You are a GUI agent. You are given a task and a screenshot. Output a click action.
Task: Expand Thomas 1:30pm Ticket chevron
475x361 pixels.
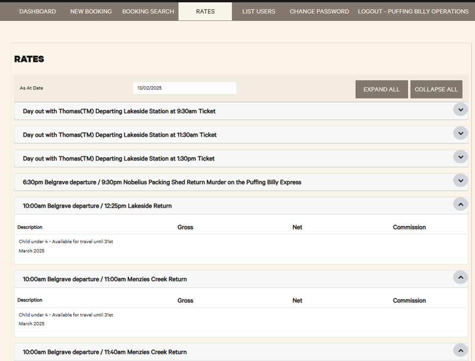pos(460,157)
